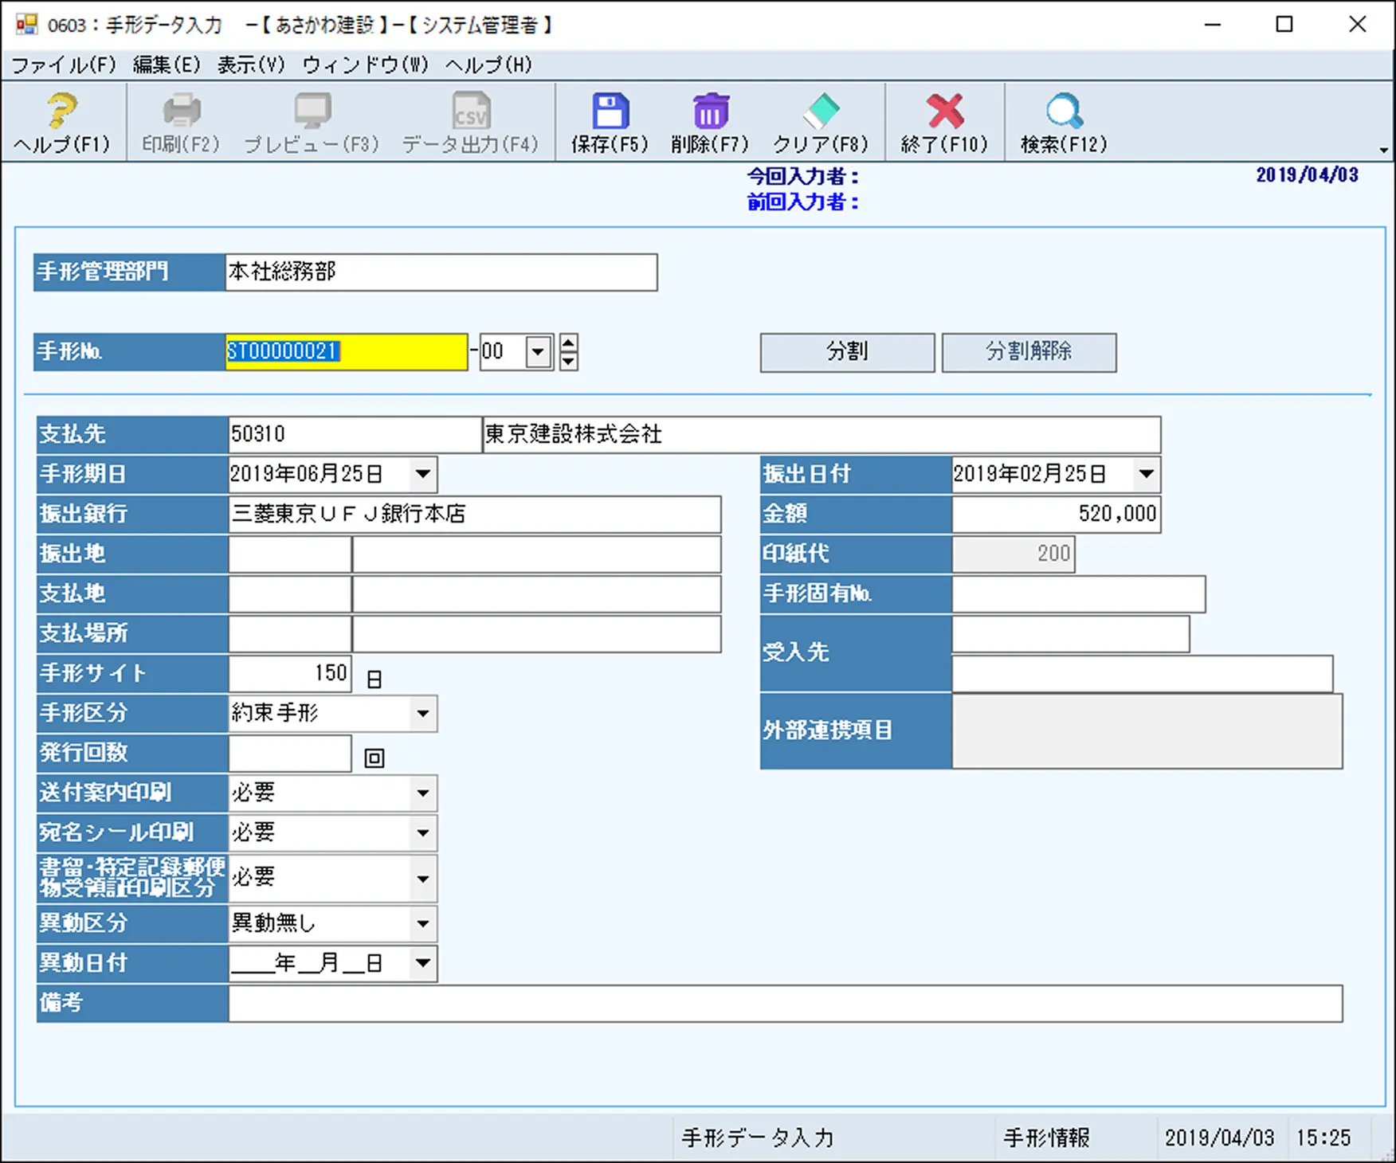Open Preview (F3) monitor icon
Screen dimensions: 1396x1163
pos(312,112)
